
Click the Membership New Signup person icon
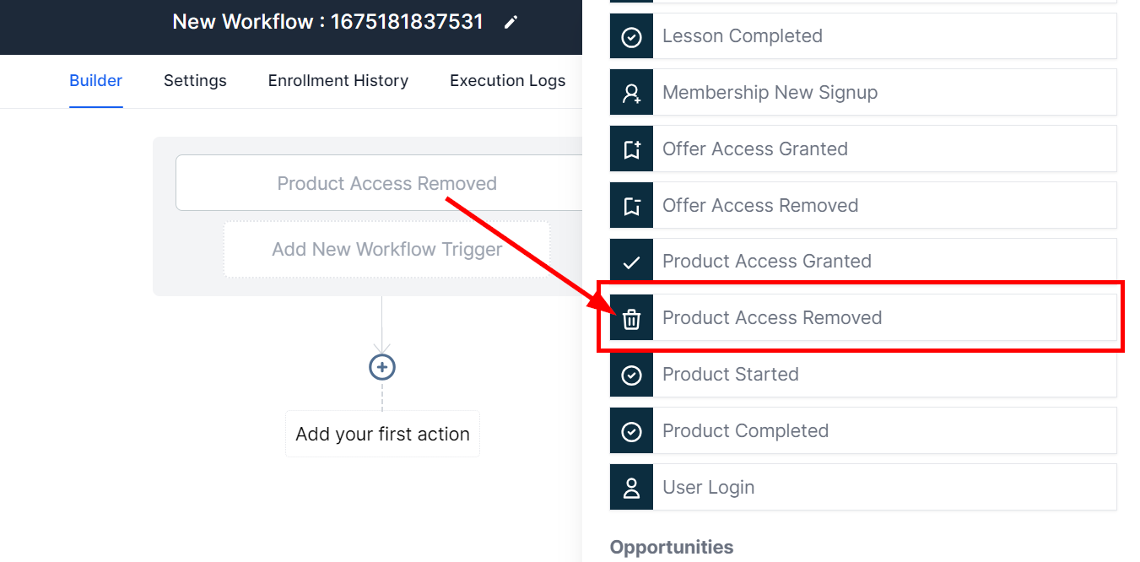(x=631, y=93)
